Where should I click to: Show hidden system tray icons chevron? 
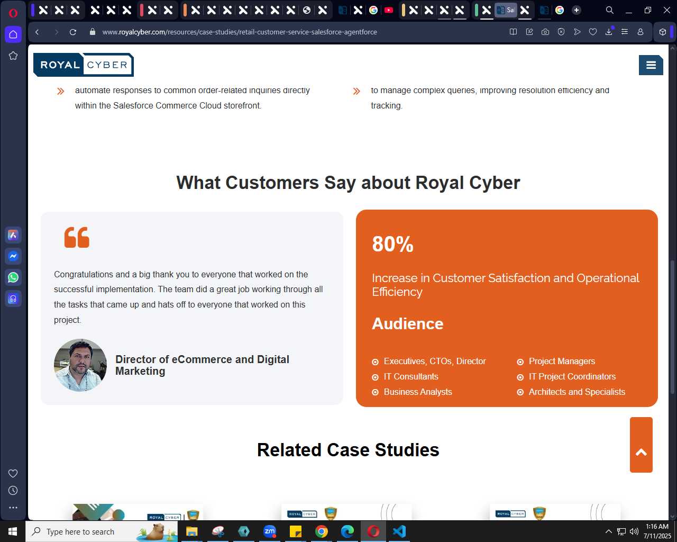[x=608, y=531]
